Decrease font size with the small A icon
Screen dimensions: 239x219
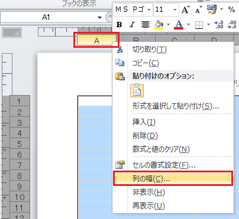tap(199, 9)
